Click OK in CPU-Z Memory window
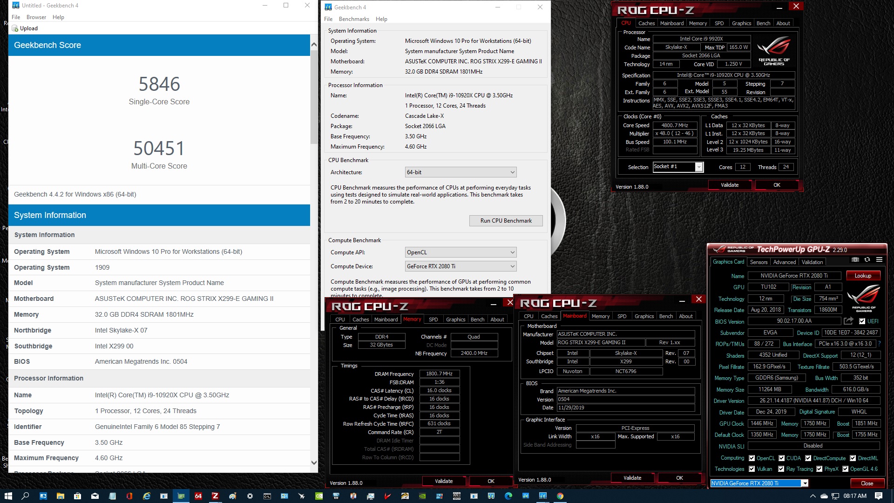This screenshot has width=894, height=503. click(x=491, y=481)
